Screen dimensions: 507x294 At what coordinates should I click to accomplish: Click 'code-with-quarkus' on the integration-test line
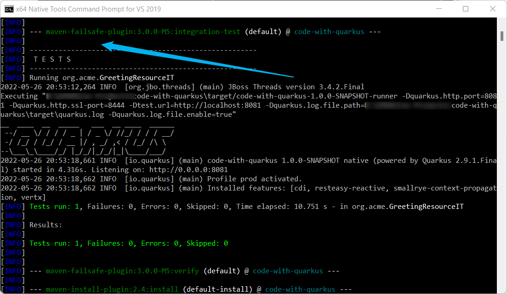tap(329, 32)
